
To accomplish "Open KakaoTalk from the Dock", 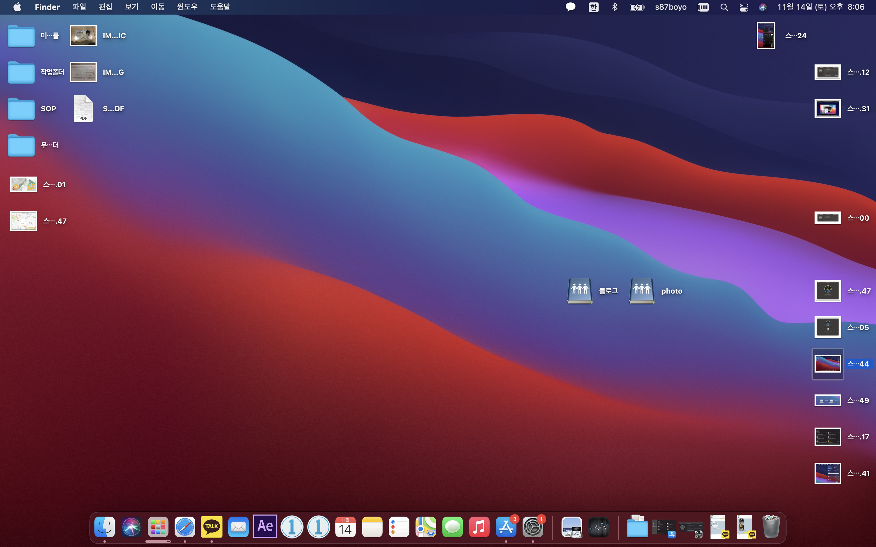I will 211,527.
